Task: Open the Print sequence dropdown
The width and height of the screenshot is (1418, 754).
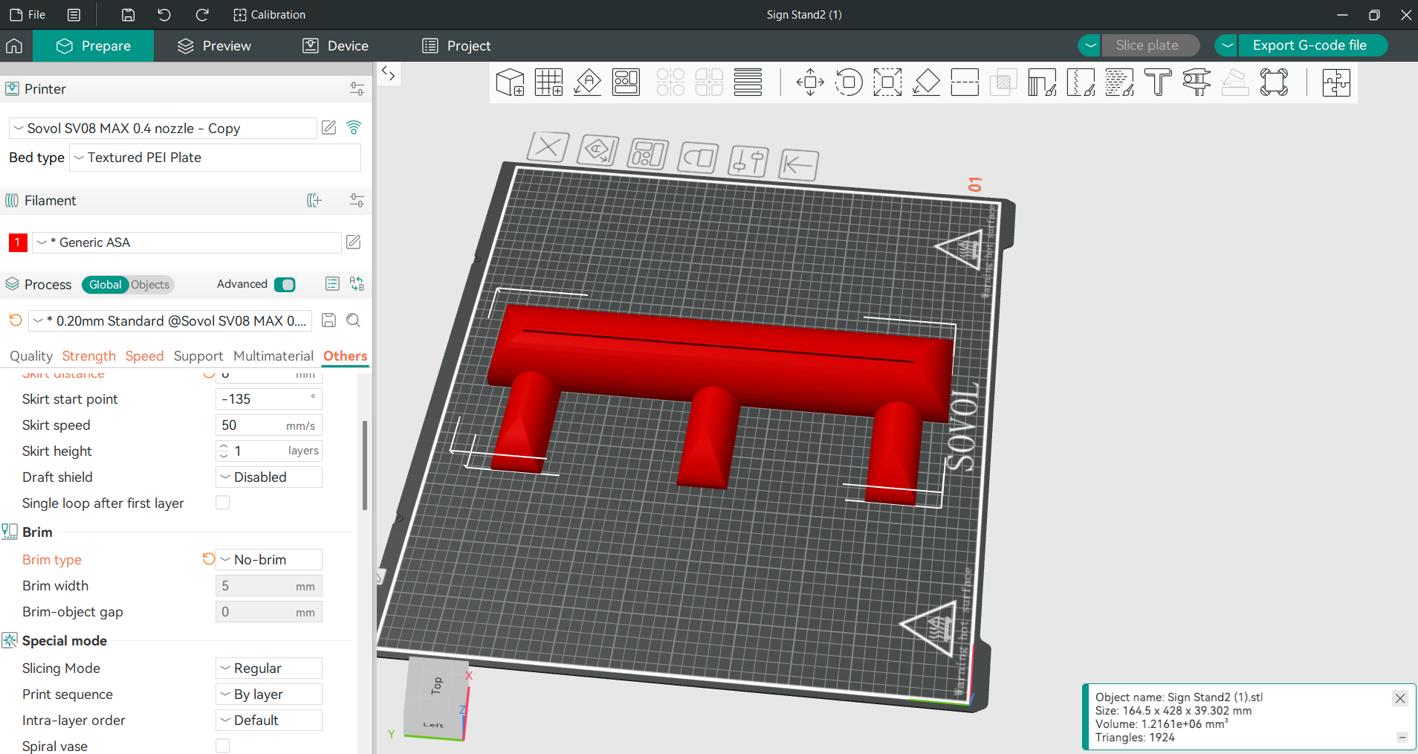Action: (x=269, y=694)
